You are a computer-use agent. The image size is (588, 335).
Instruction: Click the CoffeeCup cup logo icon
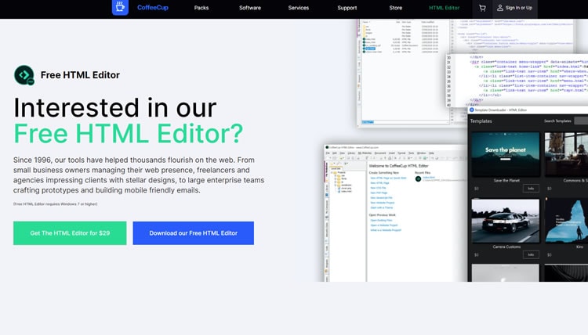point(120,8)
